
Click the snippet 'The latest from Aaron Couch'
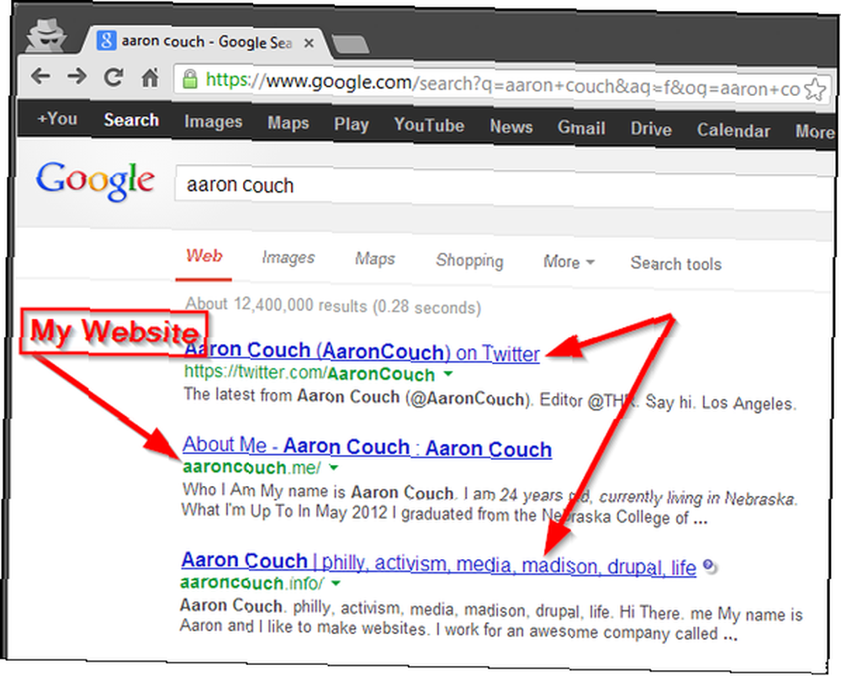489,399
